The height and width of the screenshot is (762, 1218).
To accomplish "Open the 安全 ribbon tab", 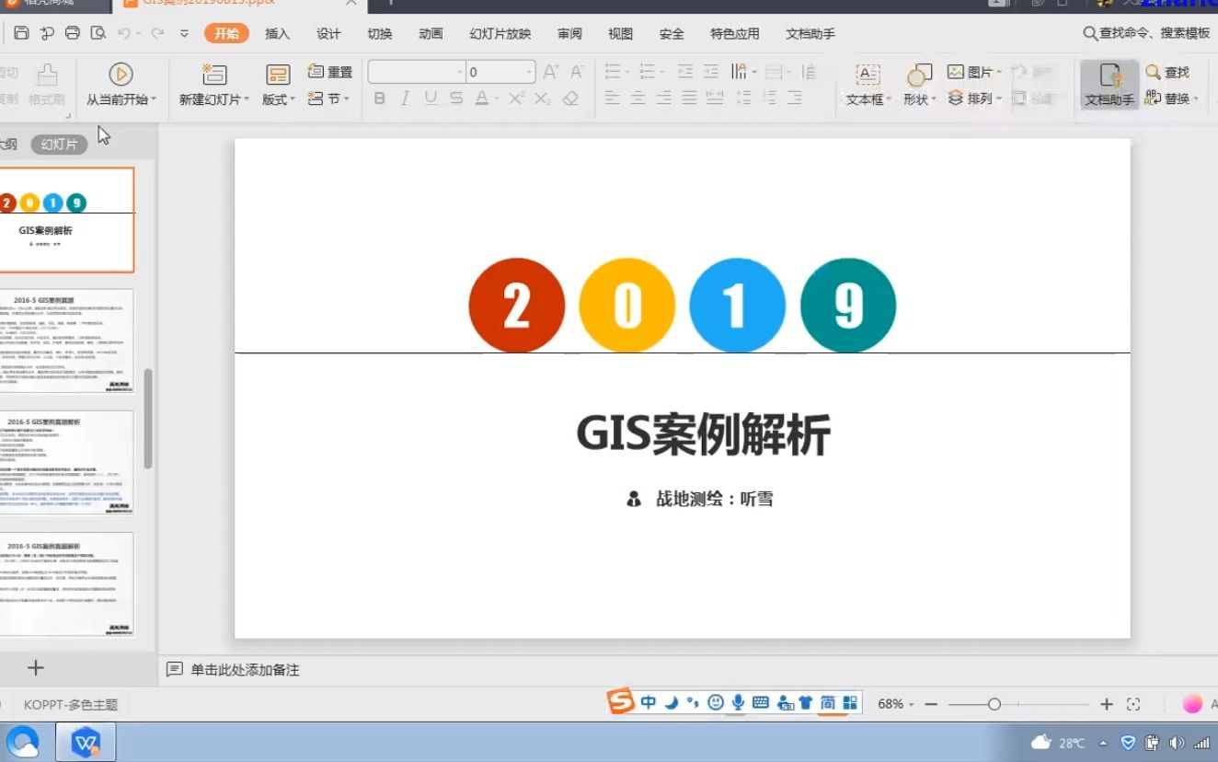I will [x=672, y=34].
